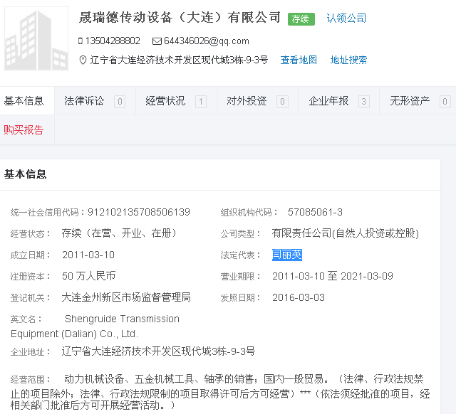Click the company name heading 晟瑞德传动设备

tap(180, 18)
